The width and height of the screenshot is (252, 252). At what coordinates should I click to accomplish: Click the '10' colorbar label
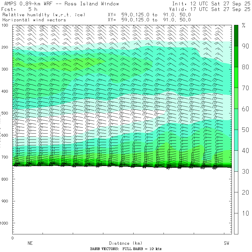(x=245, y=213)
